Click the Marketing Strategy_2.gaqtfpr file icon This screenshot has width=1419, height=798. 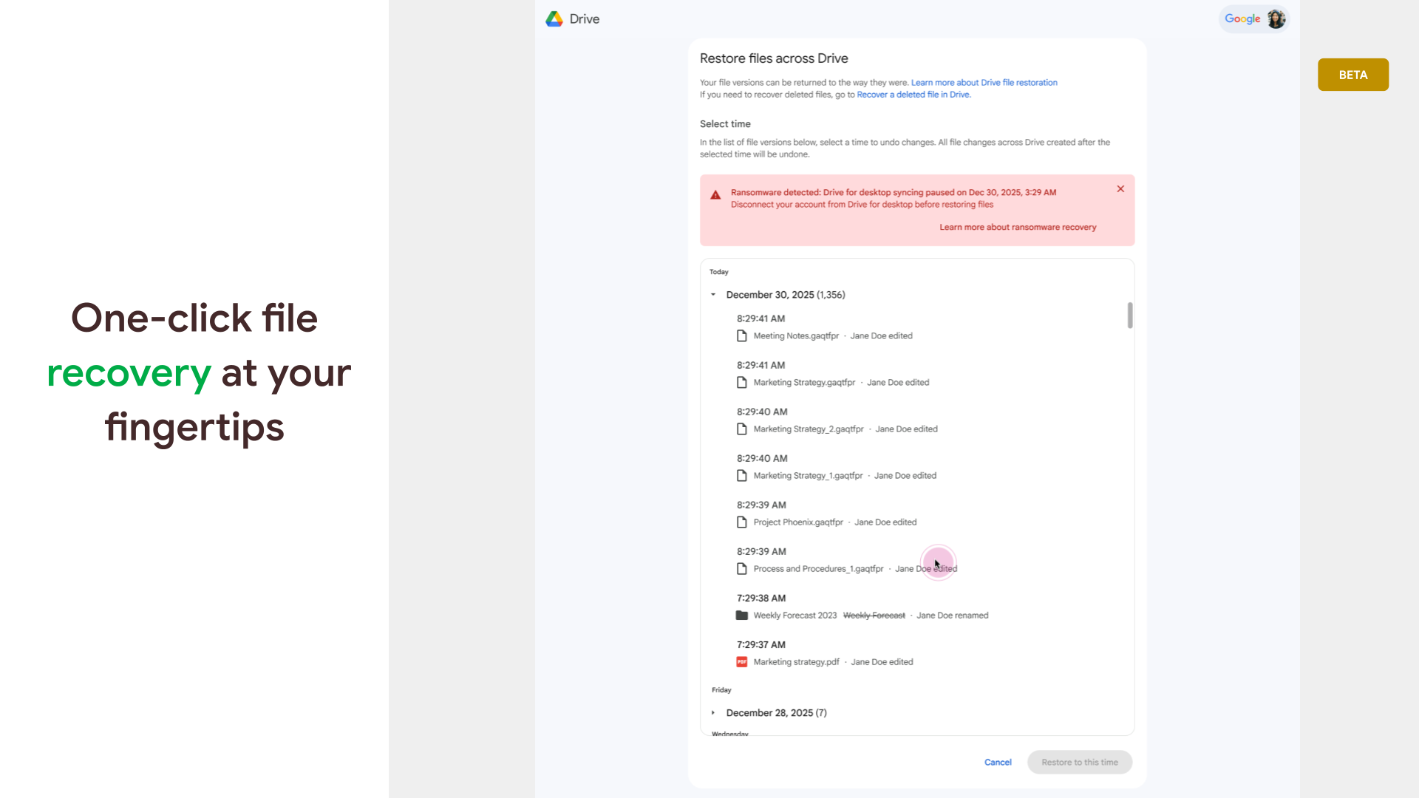741,429
